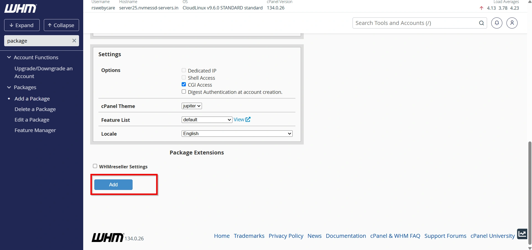Click the Package Extensions heading
Screen dimensions: 532x250
(197, 153)
